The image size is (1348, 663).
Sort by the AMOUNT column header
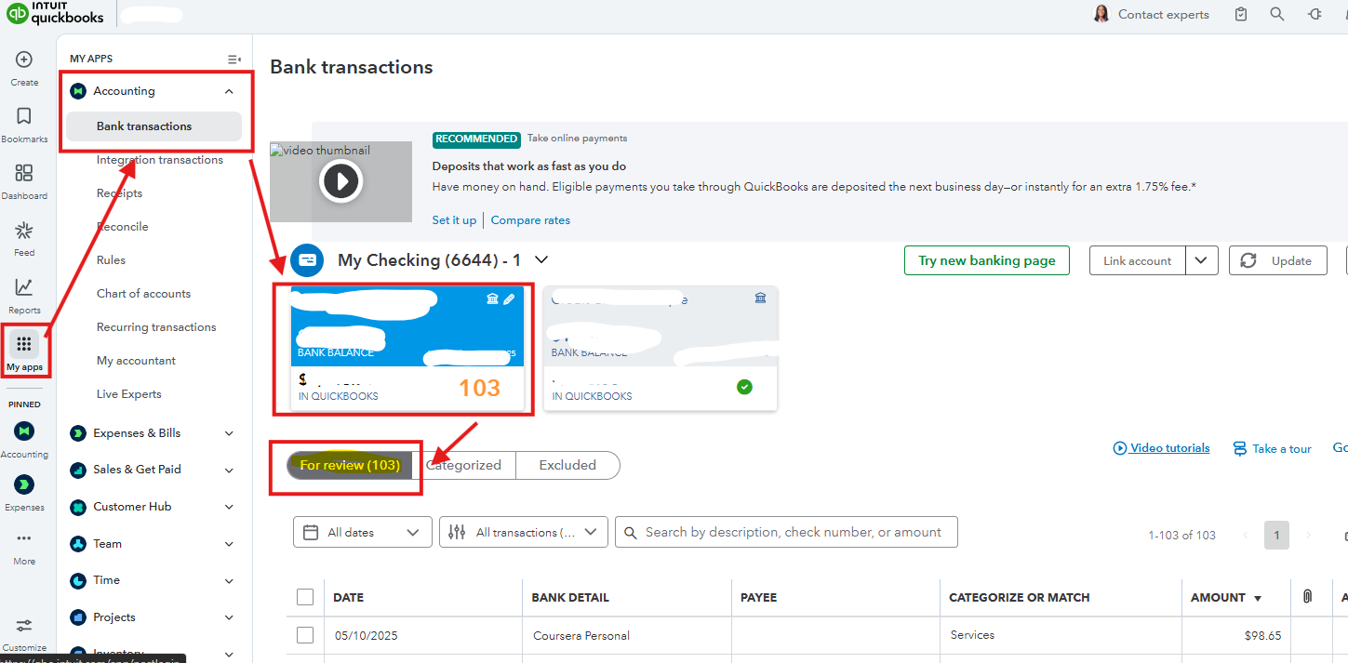(x=1226, y=598)
